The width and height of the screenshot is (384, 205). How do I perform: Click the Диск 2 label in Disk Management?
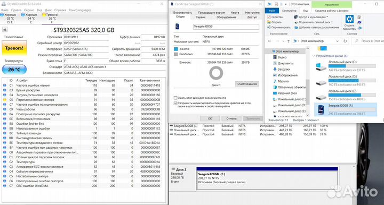pyautogui.click(x=181, y=169)
